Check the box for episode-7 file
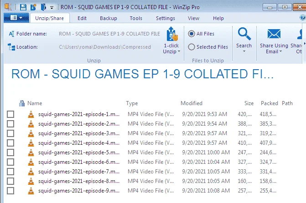Image resolution: width=306 pixels, height=203 pixels. point(10,172)
